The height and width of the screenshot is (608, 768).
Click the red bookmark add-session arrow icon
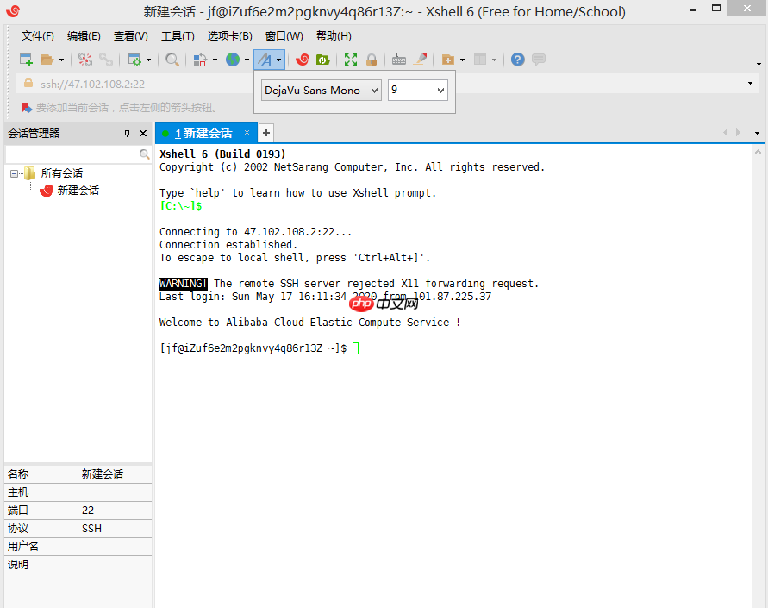(x=27, y=107)
